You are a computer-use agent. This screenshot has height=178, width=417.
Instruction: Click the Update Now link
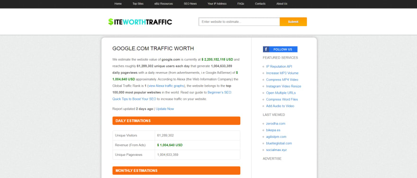[x=165, y=109]
